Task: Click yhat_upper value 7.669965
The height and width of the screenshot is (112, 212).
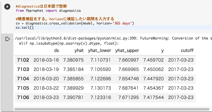Action: (x=129, y=69)
